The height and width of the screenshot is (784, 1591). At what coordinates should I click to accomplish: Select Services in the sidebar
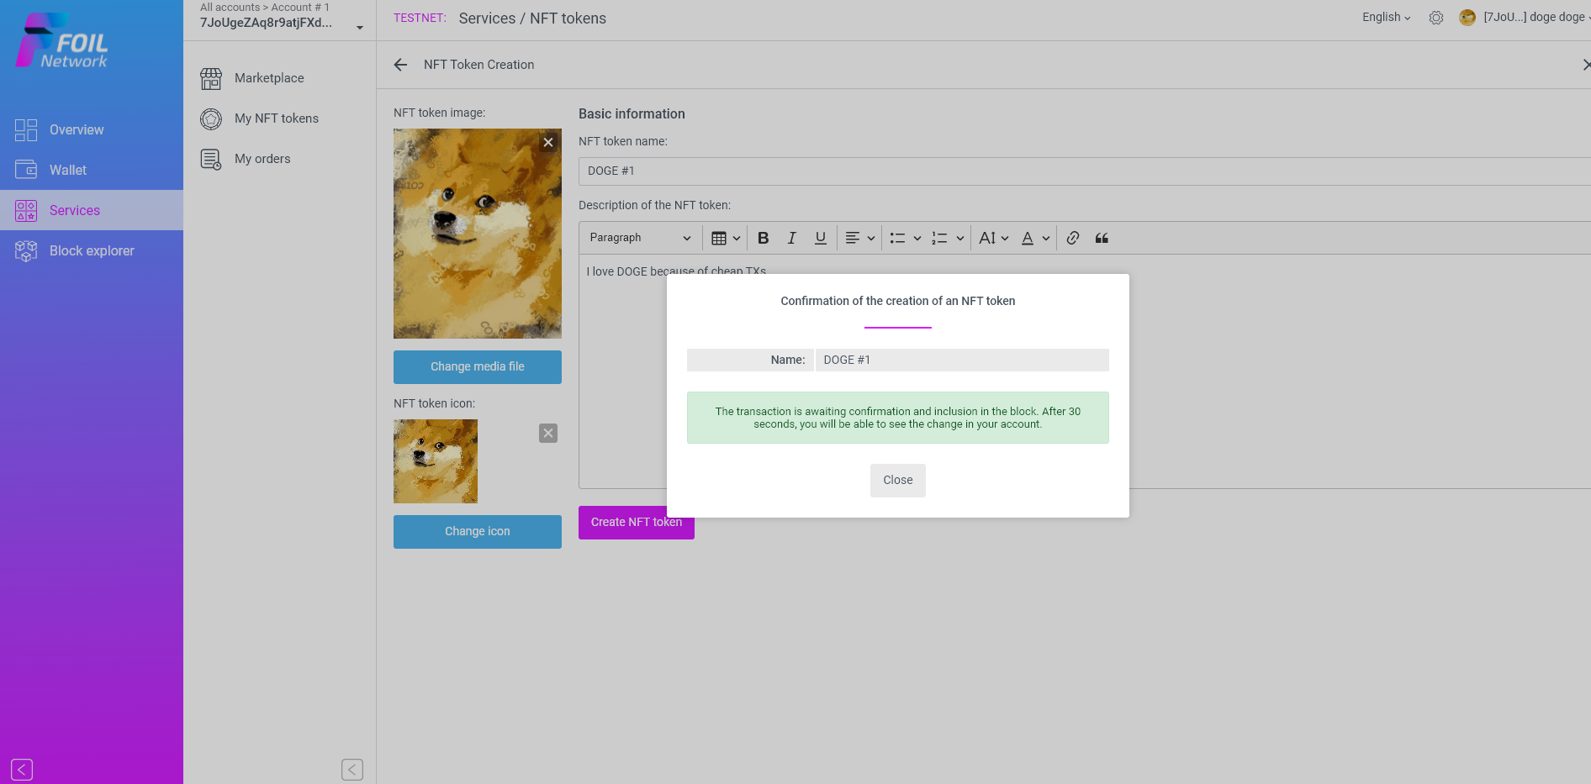[92, 210]
